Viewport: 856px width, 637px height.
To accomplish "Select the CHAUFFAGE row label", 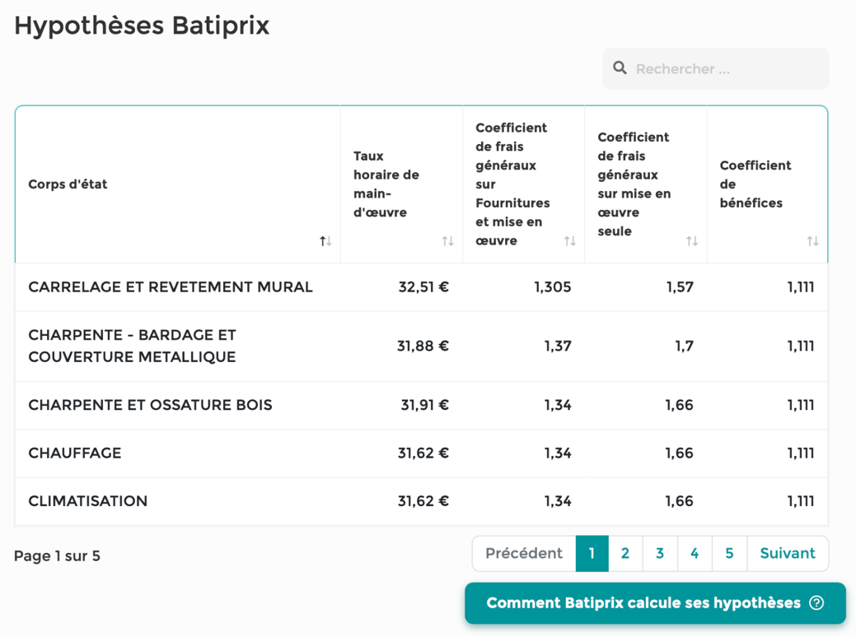I will click(x=75, y=453).
